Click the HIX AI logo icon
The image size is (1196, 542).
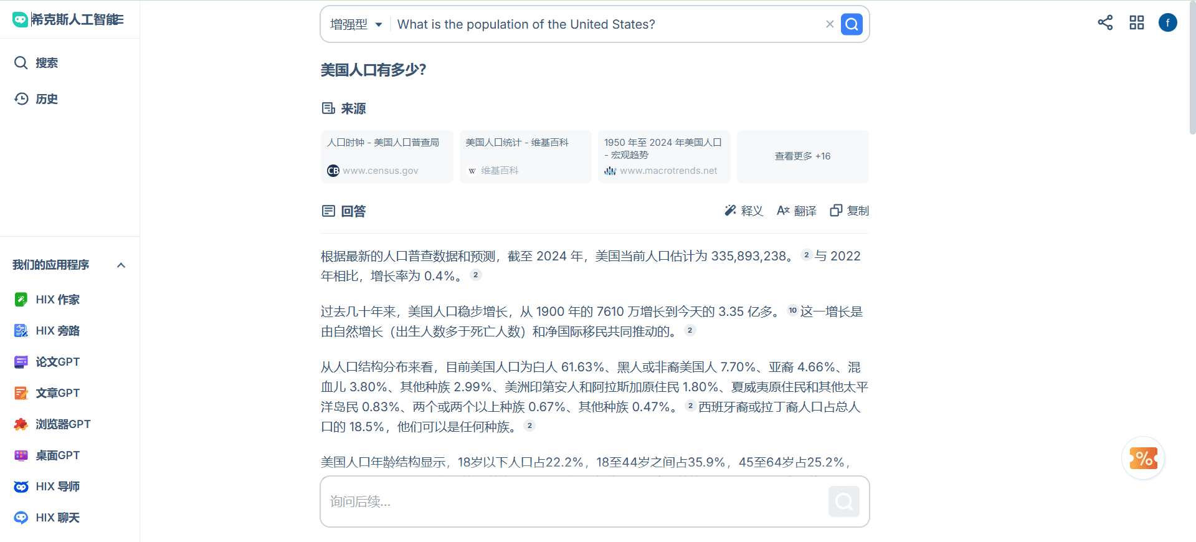click(x=21, y=20)
